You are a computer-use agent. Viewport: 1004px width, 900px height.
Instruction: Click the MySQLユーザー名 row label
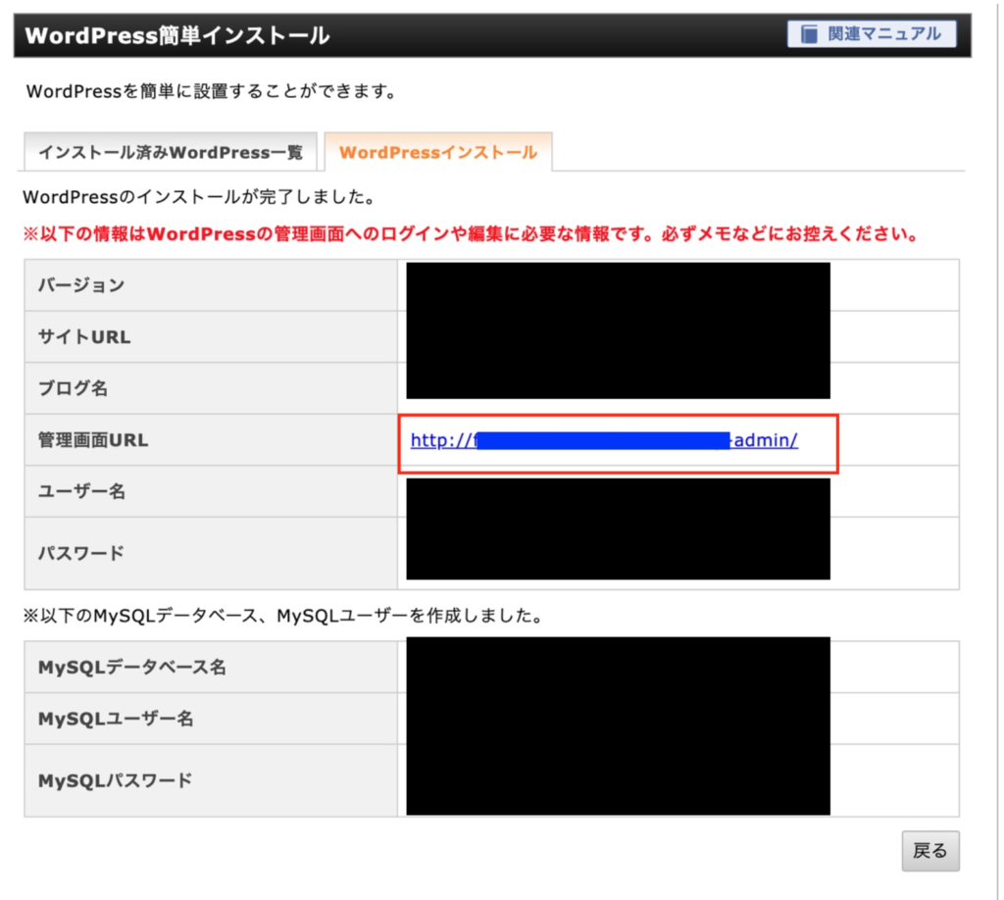[116, 719]
